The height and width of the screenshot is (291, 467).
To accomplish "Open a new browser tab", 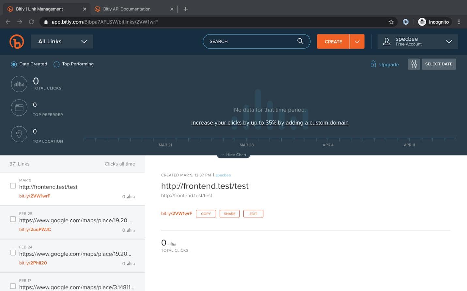I will [186, 9].
